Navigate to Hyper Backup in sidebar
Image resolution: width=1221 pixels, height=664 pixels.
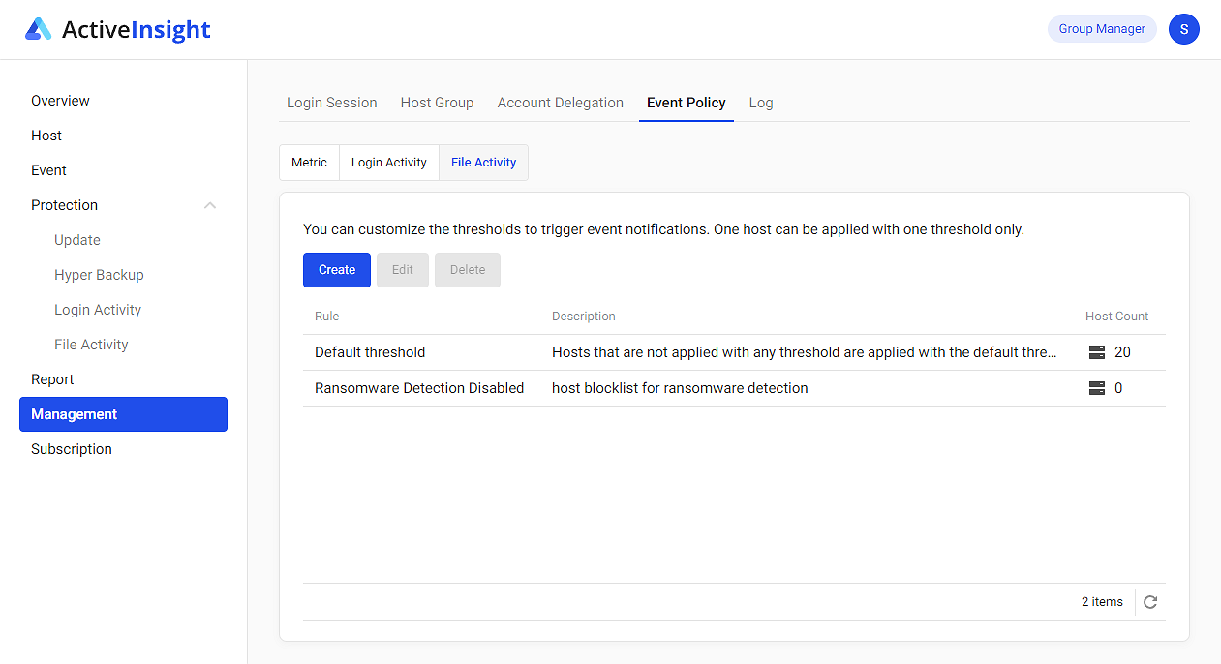(99, 274)
